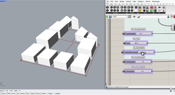The width and height of the screenshot is (175, 95).
Task: Click the chain link icon beside BuildingType slider
Action: (x=124, y=62)
